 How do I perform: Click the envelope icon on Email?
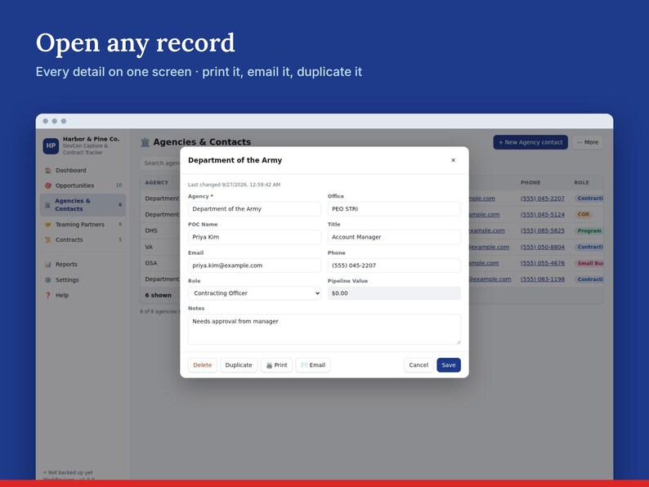(x=304, y=365)
